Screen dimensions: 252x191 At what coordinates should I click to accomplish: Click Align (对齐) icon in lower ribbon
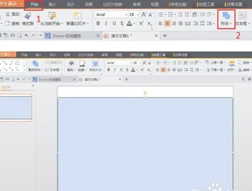click(x=232, y=64)
